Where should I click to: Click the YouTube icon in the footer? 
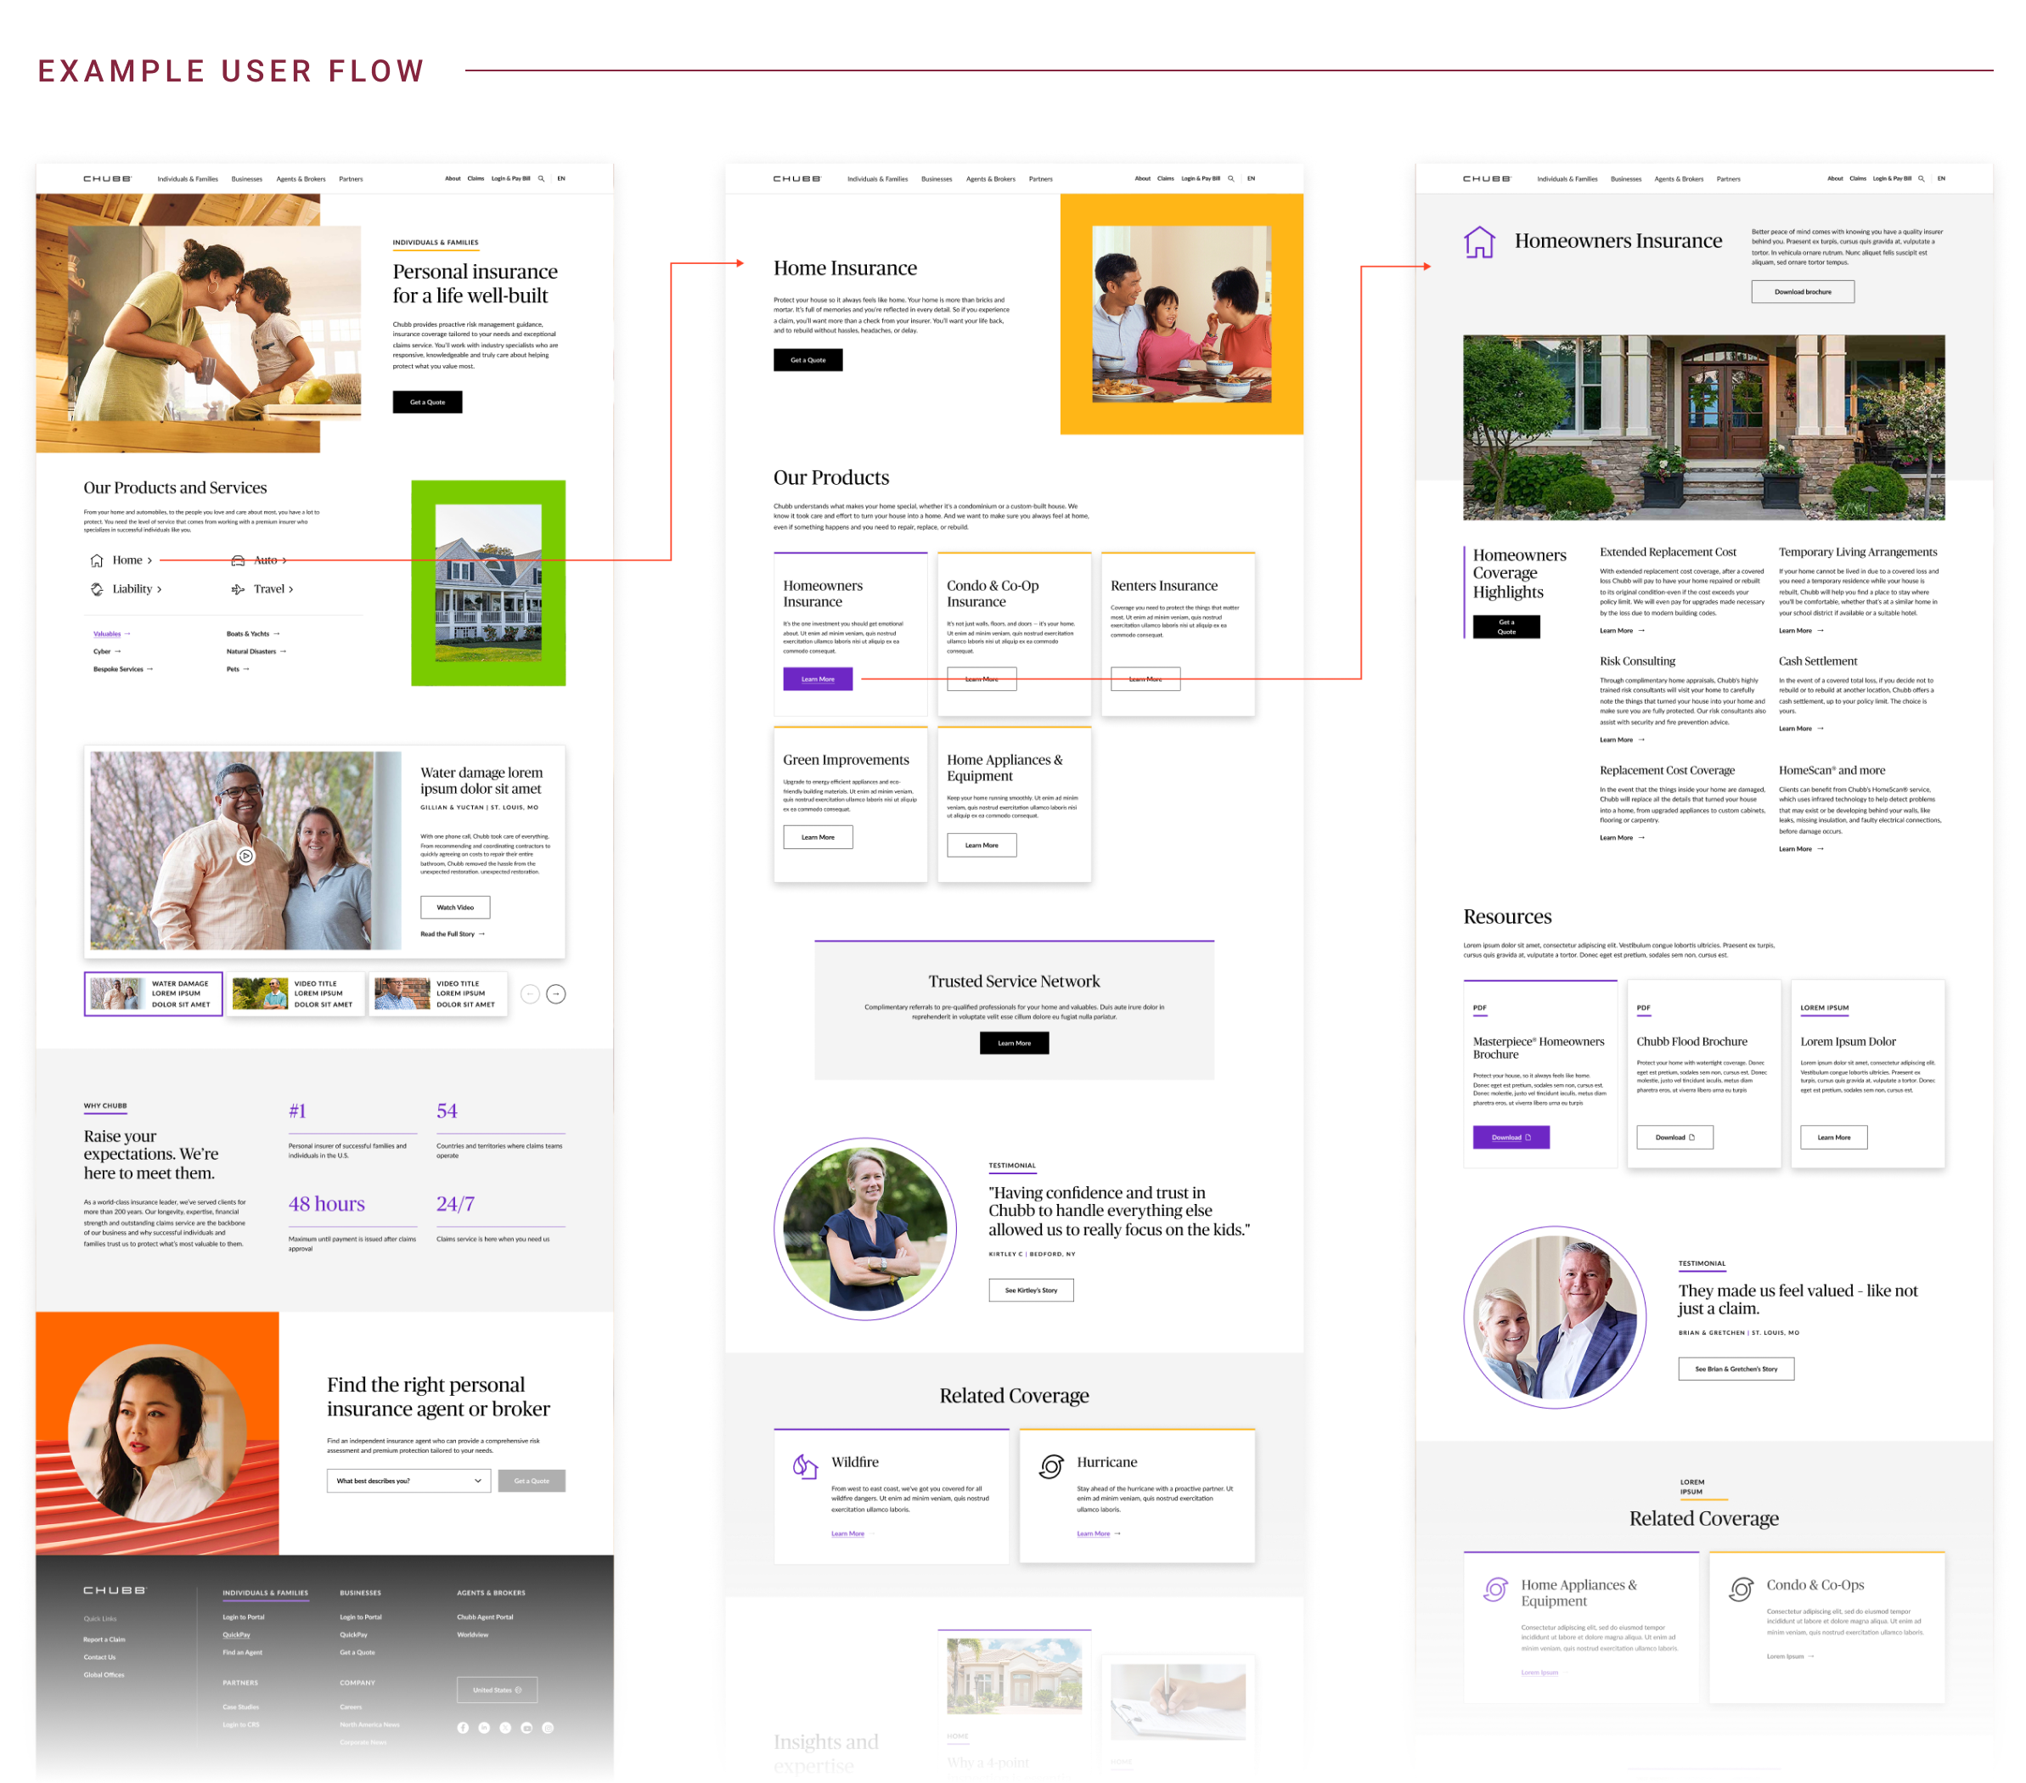(526, 1728)
